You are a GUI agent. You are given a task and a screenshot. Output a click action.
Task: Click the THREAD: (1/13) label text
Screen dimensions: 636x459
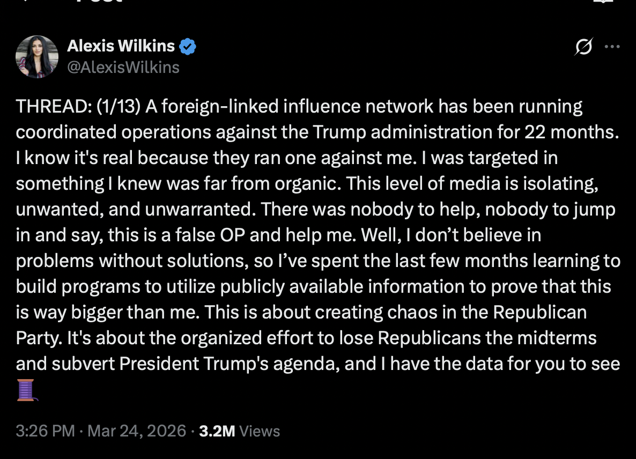pyautogui.click(x=78, y=107)
